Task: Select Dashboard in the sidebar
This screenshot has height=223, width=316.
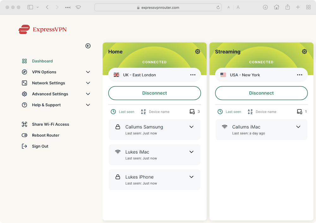Action: coord(42,61)
